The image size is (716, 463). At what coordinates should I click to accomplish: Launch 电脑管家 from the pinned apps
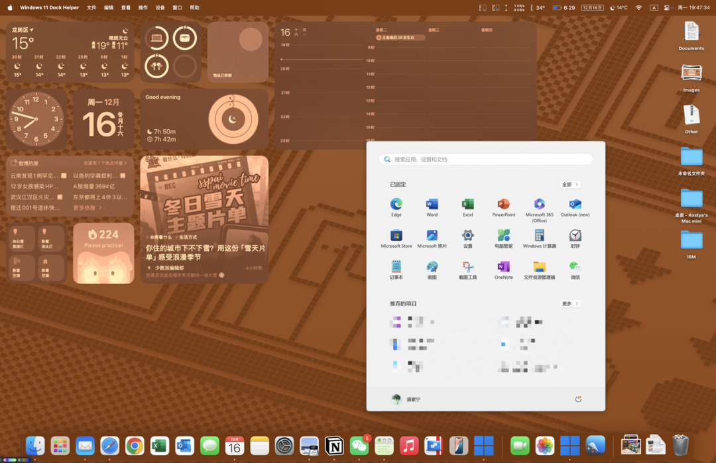pyautogui.click(x=504, y=238)
